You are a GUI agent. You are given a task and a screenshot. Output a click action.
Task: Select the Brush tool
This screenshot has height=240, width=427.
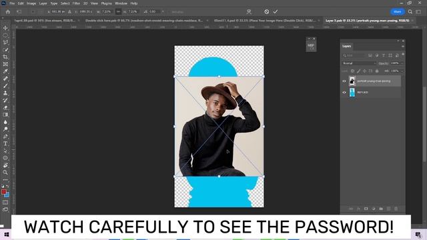click(x=5, y=86)
